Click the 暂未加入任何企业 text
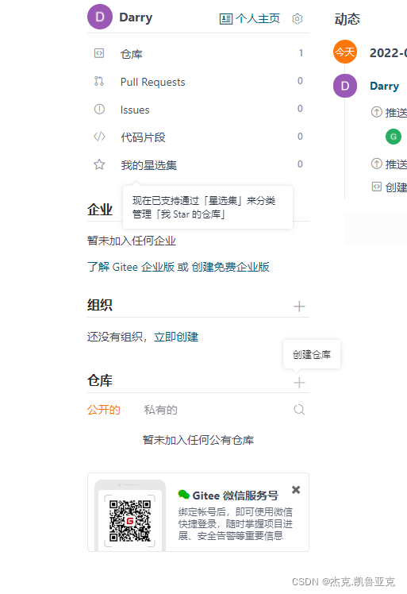This screenshot has height=594, width=407. 132,241
